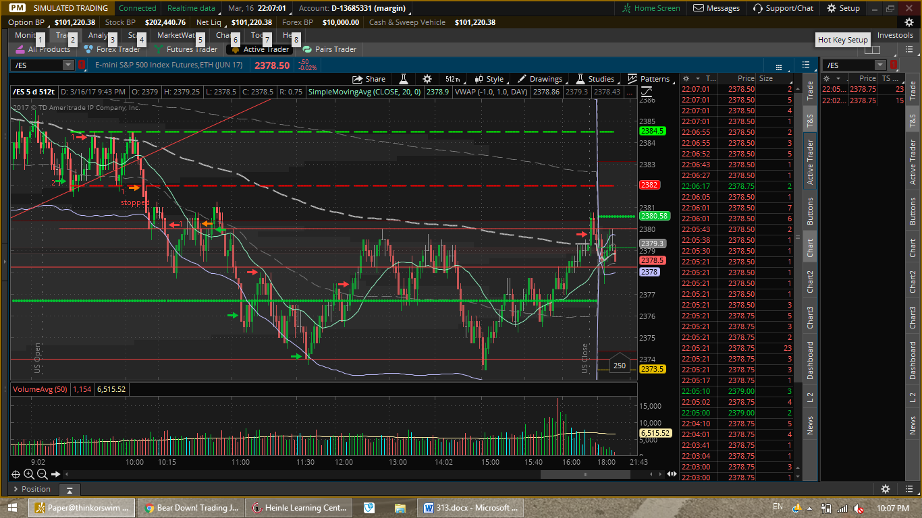Click the Time & Sales vertical scrollbar up arrow
This screenshot has height=518, width=922.
click(x=796, y=88)
